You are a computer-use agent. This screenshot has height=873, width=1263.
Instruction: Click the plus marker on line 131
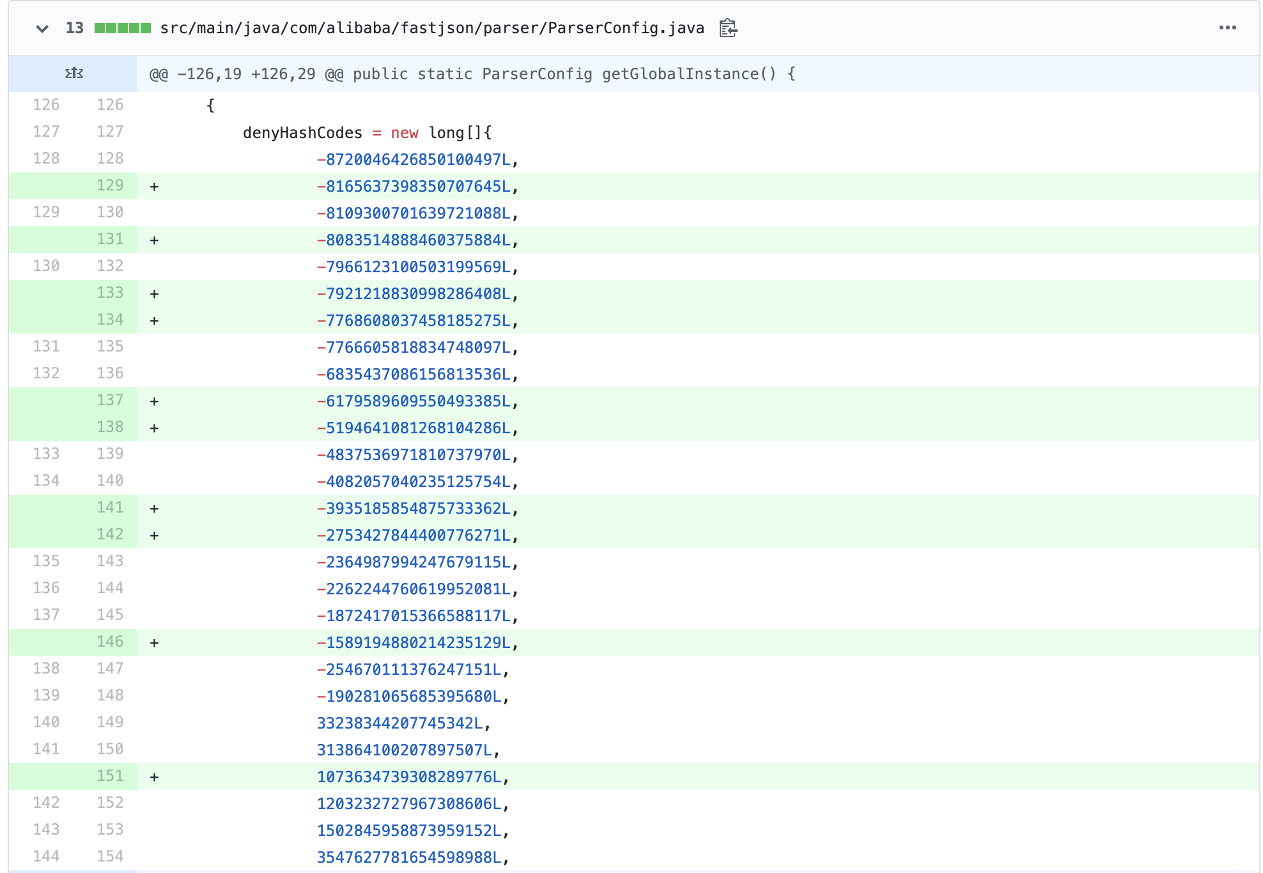(x=154, y=240)
